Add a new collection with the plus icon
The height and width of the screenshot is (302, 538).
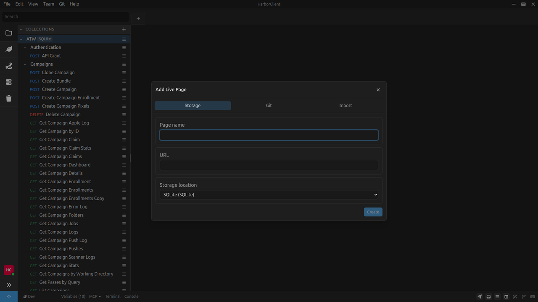[x=124, y=29]
